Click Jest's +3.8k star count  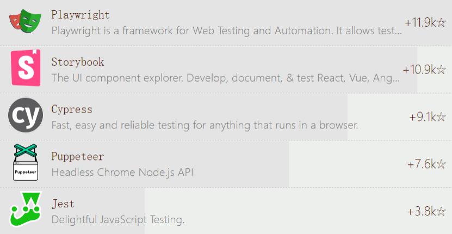tap(422, 211)
